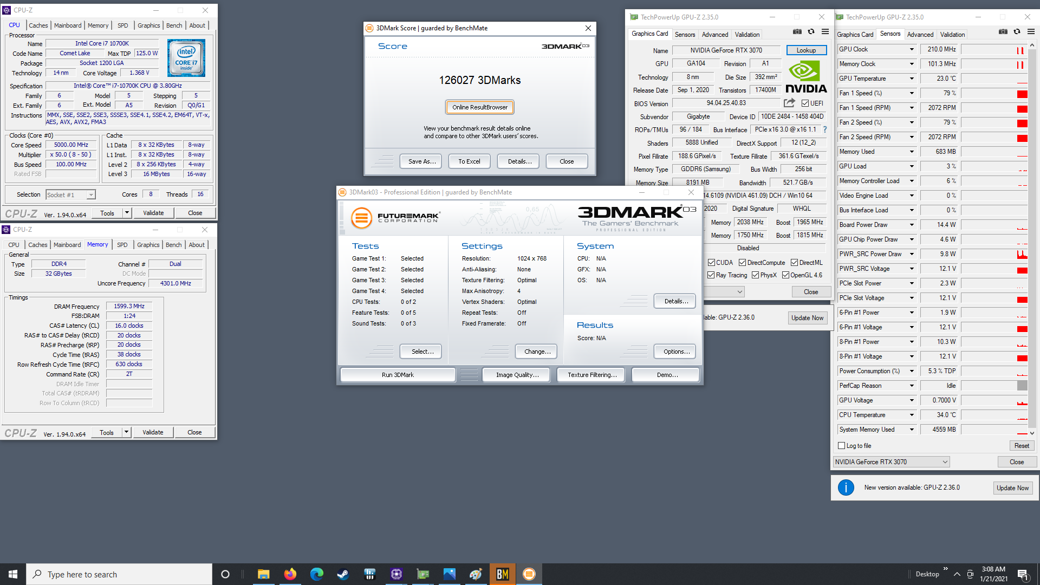Click Lookup button in GPU-Z
1040x585 pixels.
coord(806,50)
